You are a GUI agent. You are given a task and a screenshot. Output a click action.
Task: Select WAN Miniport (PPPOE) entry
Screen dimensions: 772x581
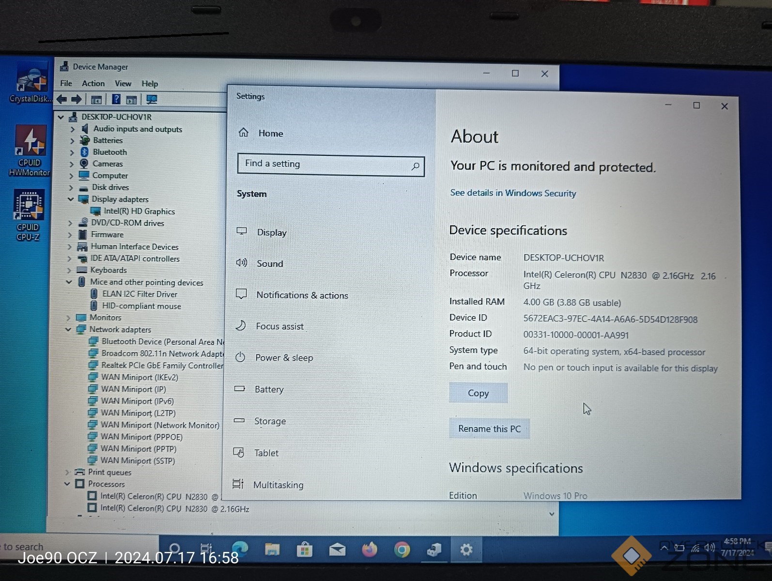(x=141, y=437)
